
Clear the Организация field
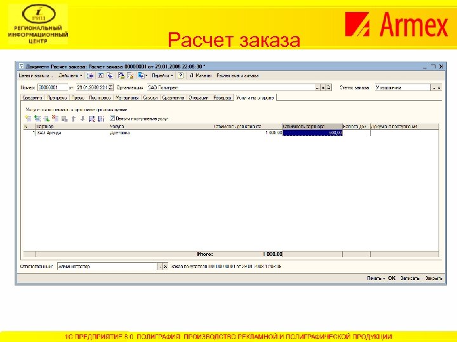(323, 87)
